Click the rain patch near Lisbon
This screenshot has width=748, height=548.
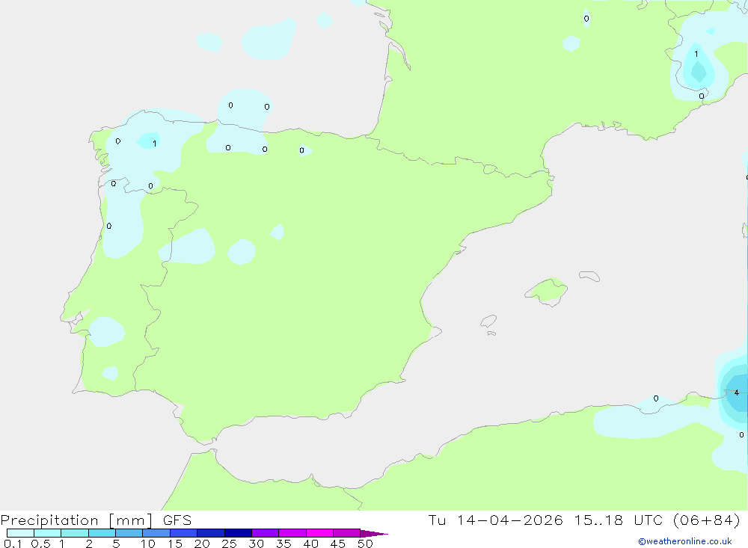(x=106, y=330)
